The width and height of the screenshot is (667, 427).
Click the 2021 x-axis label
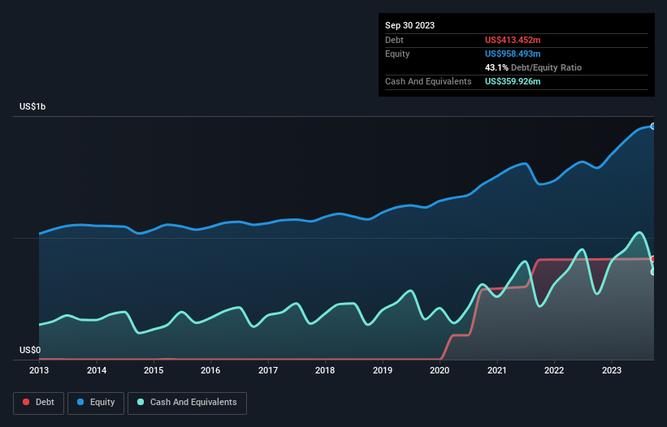(x=497, y=370)
